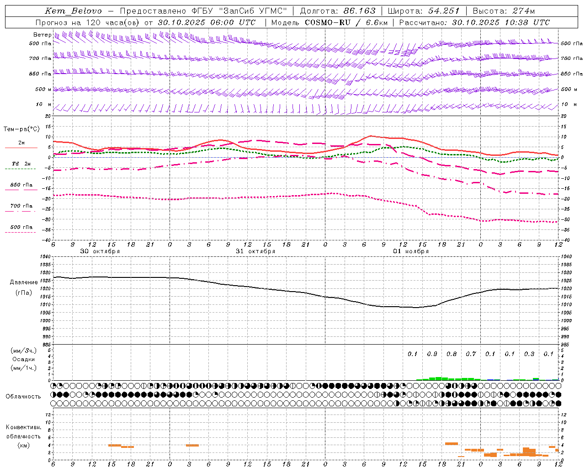This screenshot has height=468, width=585.
Task: Click the 'Давление' pressure panel label
Action: (24, 282)
